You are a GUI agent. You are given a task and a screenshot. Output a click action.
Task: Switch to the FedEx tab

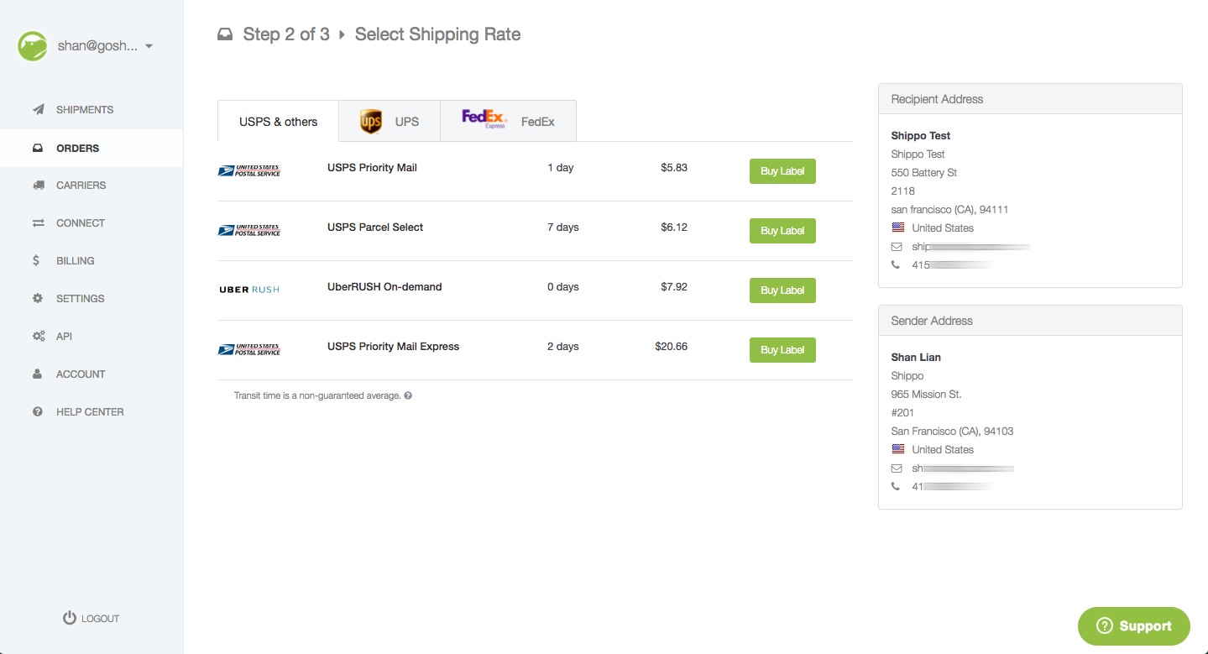508,122
